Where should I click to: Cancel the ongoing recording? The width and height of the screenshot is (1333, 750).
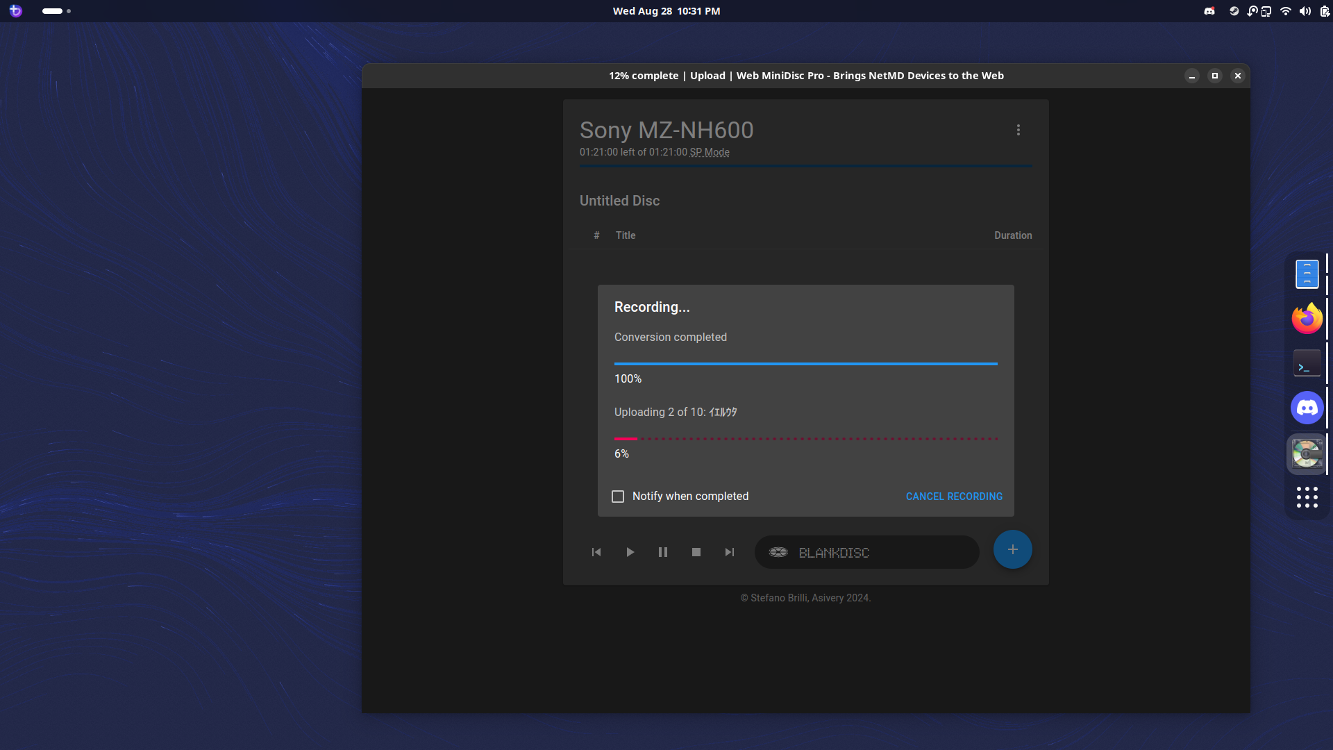point(953,496)
